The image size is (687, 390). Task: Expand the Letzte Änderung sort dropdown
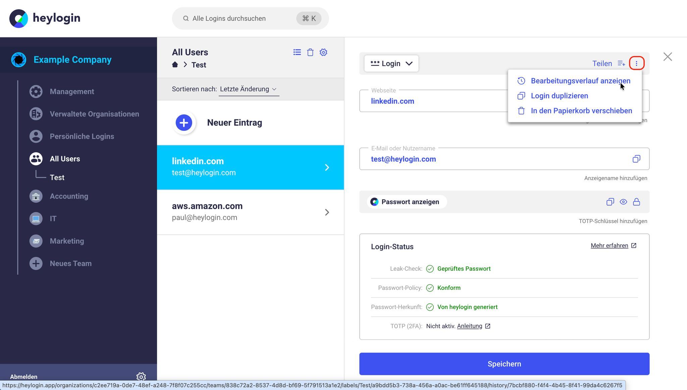click(x=249, y=89)
